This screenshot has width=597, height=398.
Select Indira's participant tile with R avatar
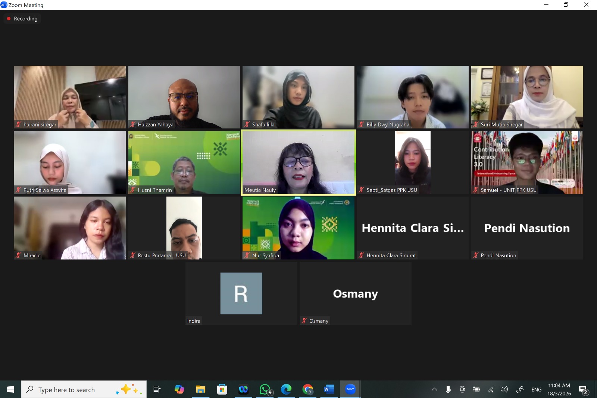pyautogui.click(x=241, y=293)
